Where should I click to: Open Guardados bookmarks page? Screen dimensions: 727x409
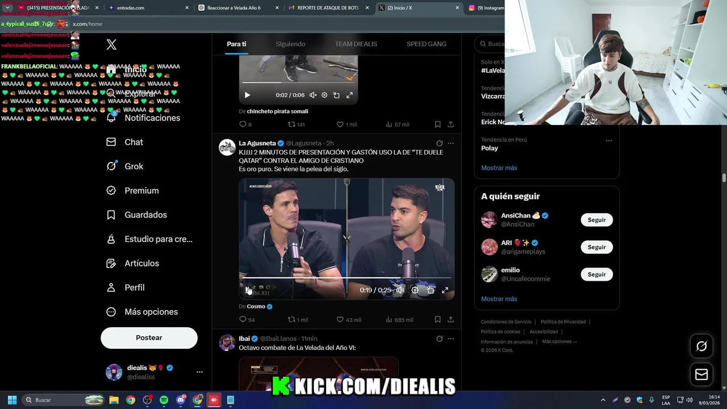point(137,215)
